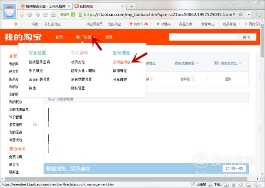Open 下载 in the status bar
265x188 pixels.
coord(214,185)
